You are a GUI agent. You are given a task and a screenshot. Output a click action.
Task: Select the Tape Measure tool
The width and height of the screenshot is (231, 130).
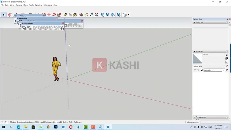pyautogui.click(x=65, y=15)
